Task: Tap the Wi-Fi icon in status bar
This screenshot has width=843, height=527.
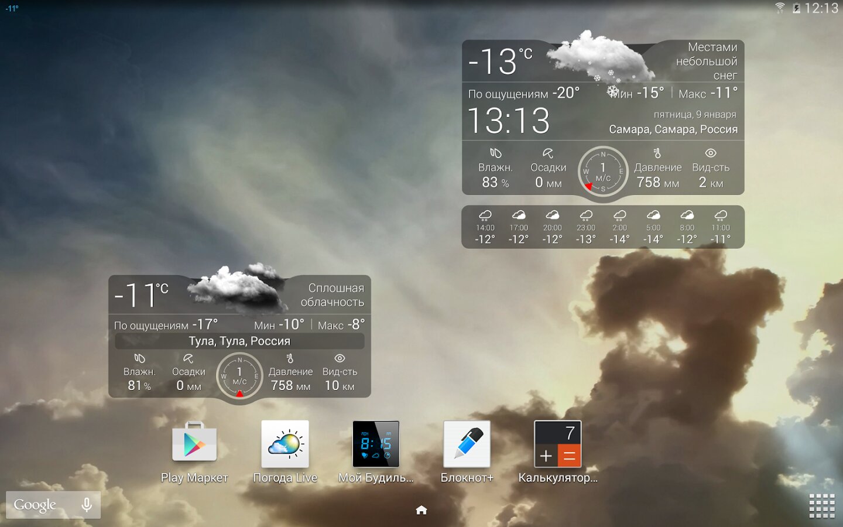Action: click(x=780, y=8)
